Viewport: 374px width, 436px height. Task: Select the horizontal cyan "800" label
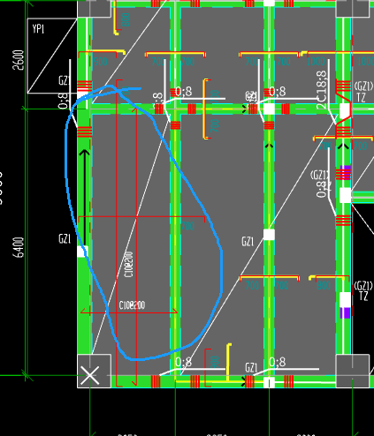tap(324, 285)
